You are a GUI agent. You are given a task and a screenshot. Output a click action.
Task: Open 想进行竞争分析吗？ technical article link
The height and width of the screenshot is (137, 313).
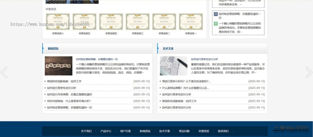click(x=186, y=81)
